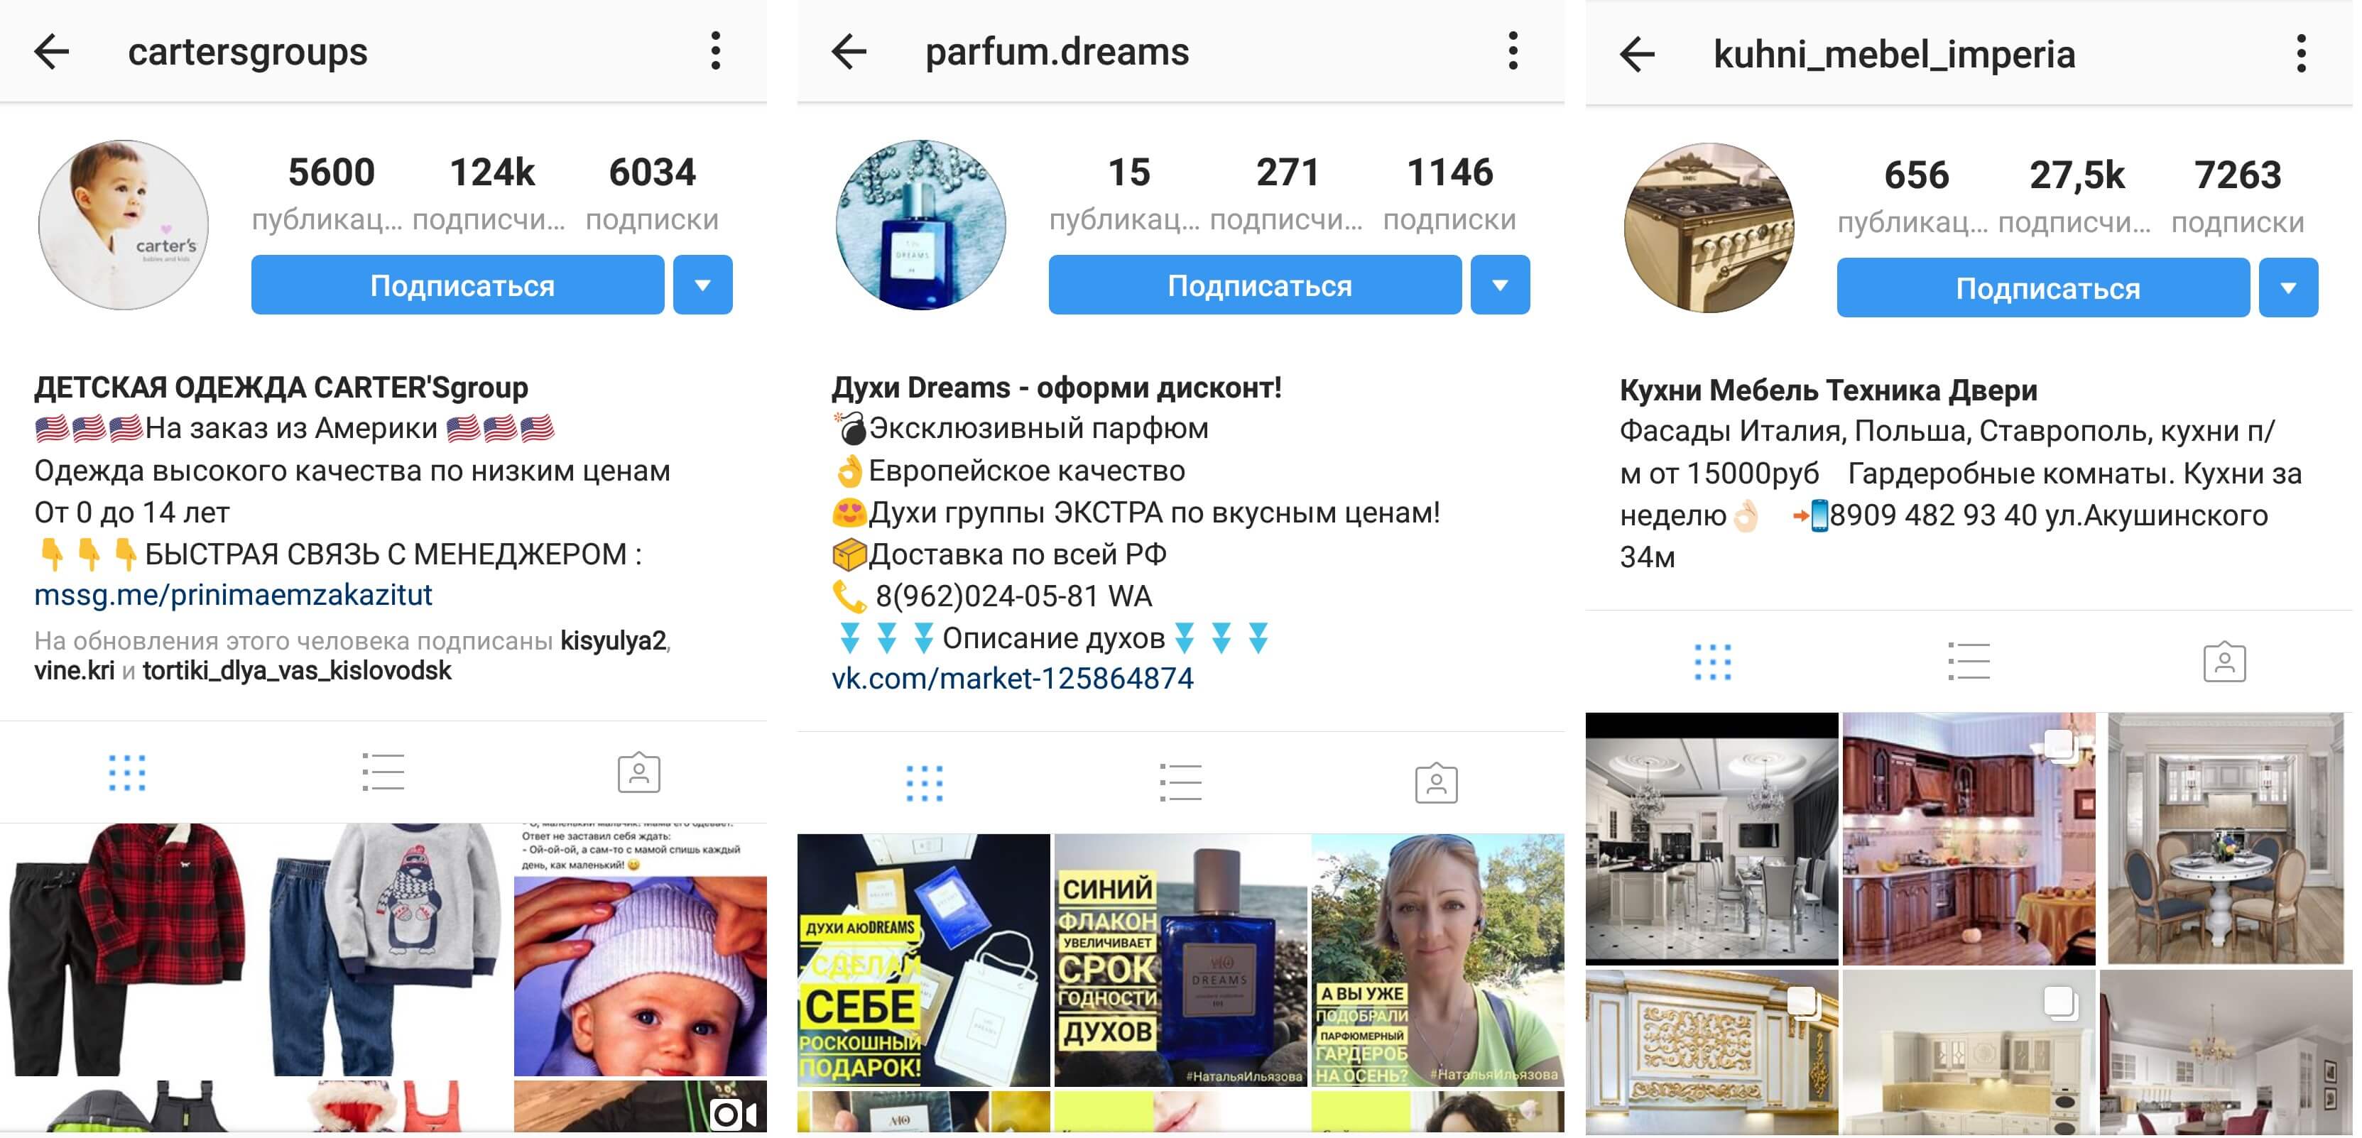
Task: Open tagged photos tab on cartersgroups
Action: (x=639, y=772)
